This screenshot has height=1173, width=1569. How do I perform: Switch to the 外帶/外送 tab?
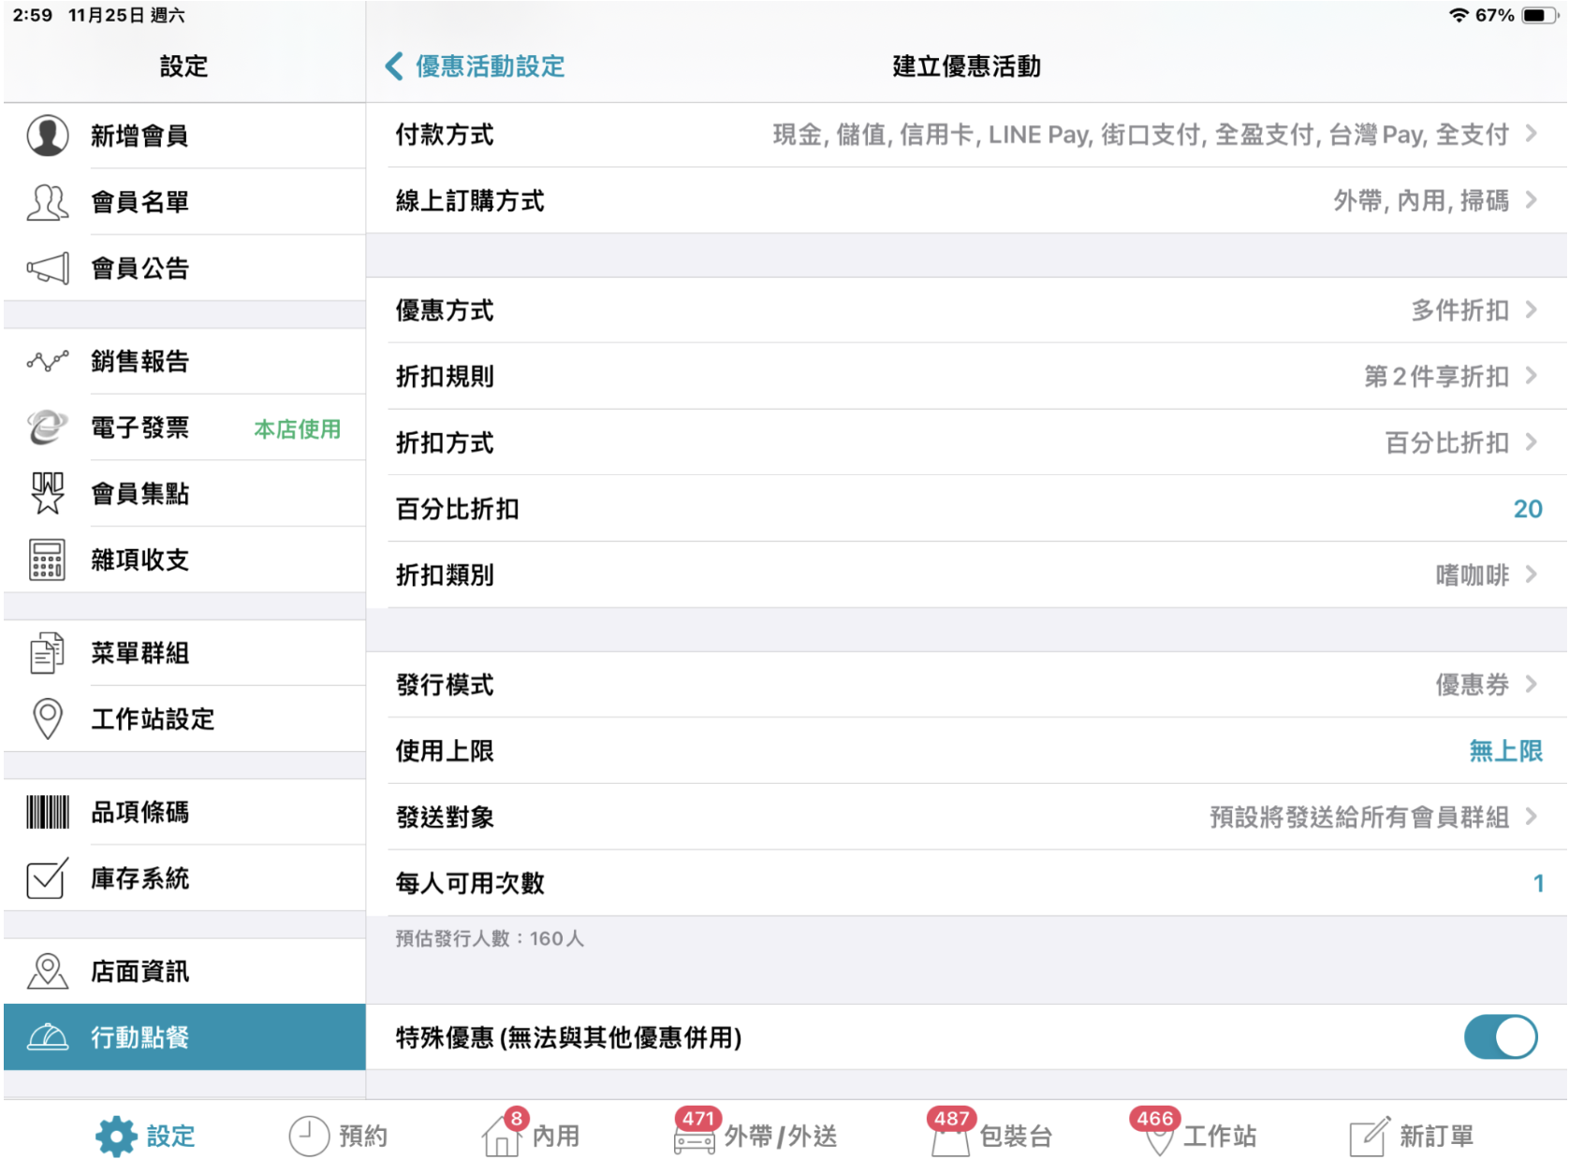[x=756, y=1136]
